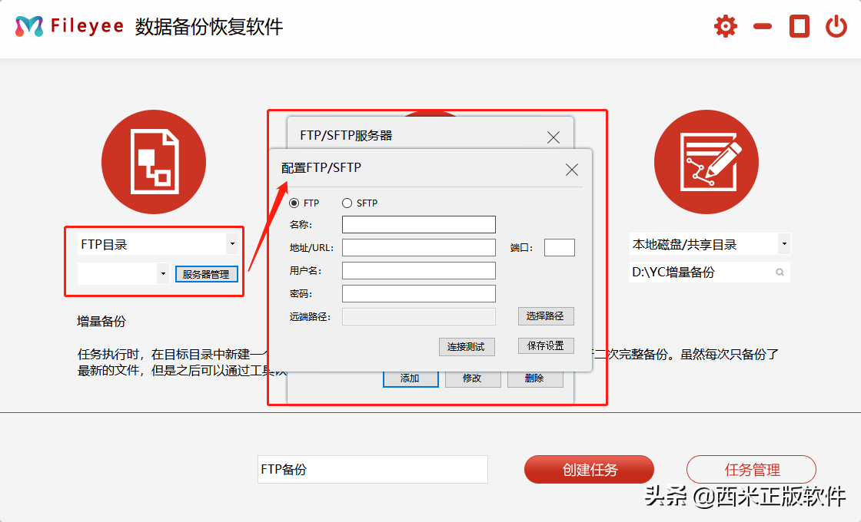861x522 pixels.
Task: Open the 本地磁盘/共享目录 dropdown
Action: click(784, 243)
